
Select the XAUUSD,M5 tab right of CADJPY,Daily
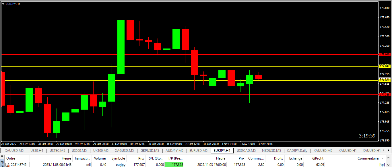pyautogui.click(x=323, y=150)
